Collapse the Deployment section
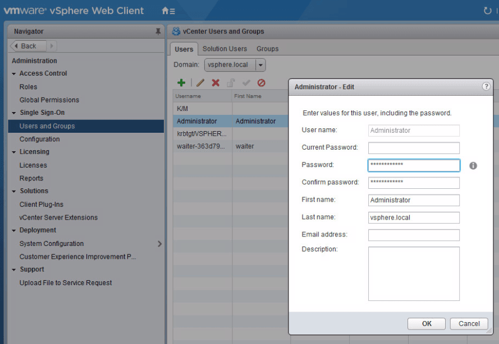The width and height of the screenshot is (499, 344). tap(13, 231)
